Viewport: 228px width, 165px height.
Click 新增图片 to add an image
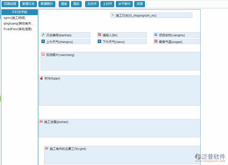point(47,4)
